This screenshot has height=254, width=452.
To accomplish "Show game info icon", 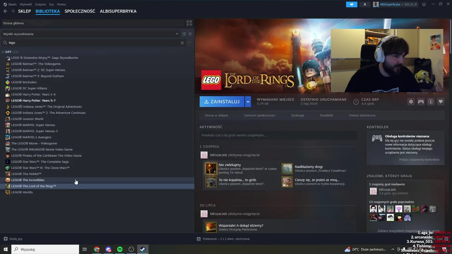I will [x=431, y=102].
